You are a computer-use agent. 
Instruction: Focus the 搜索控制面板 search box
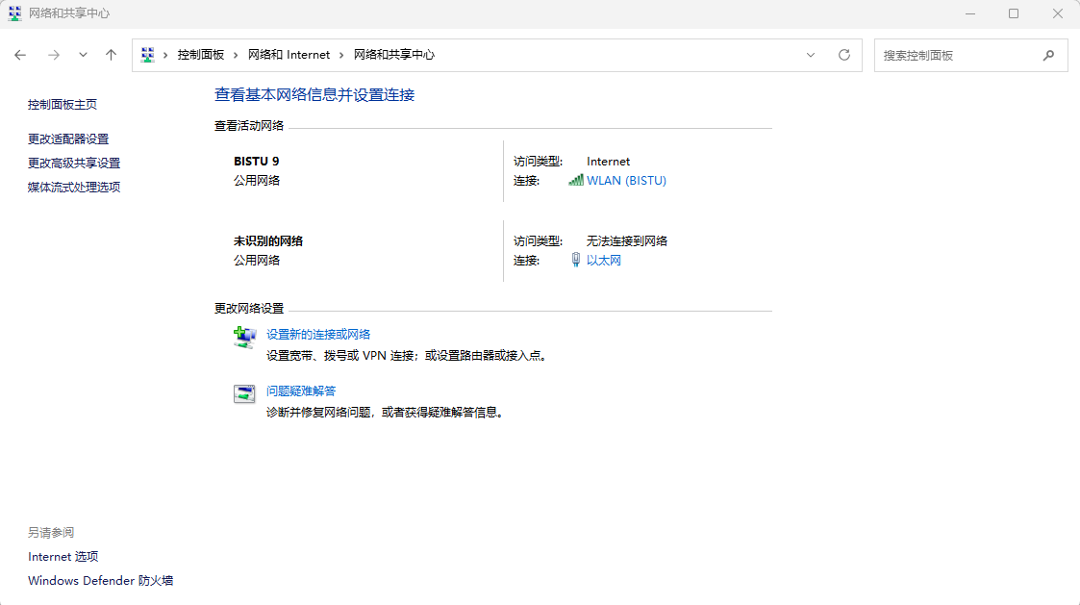[970, 55]
